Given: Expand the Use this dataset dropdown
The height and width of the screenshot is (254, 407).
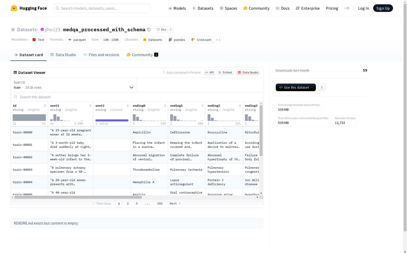Looking at the screenshot, I should [x=296, y=87].
